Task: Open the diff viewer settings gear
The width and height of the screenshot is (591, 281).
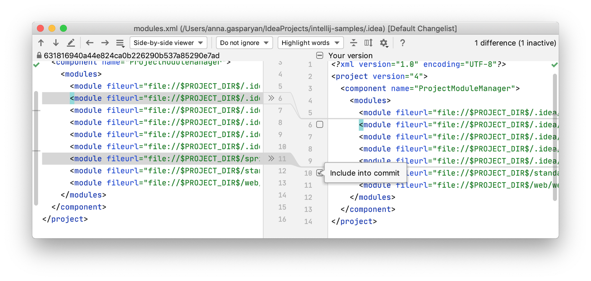Action: 384,43
